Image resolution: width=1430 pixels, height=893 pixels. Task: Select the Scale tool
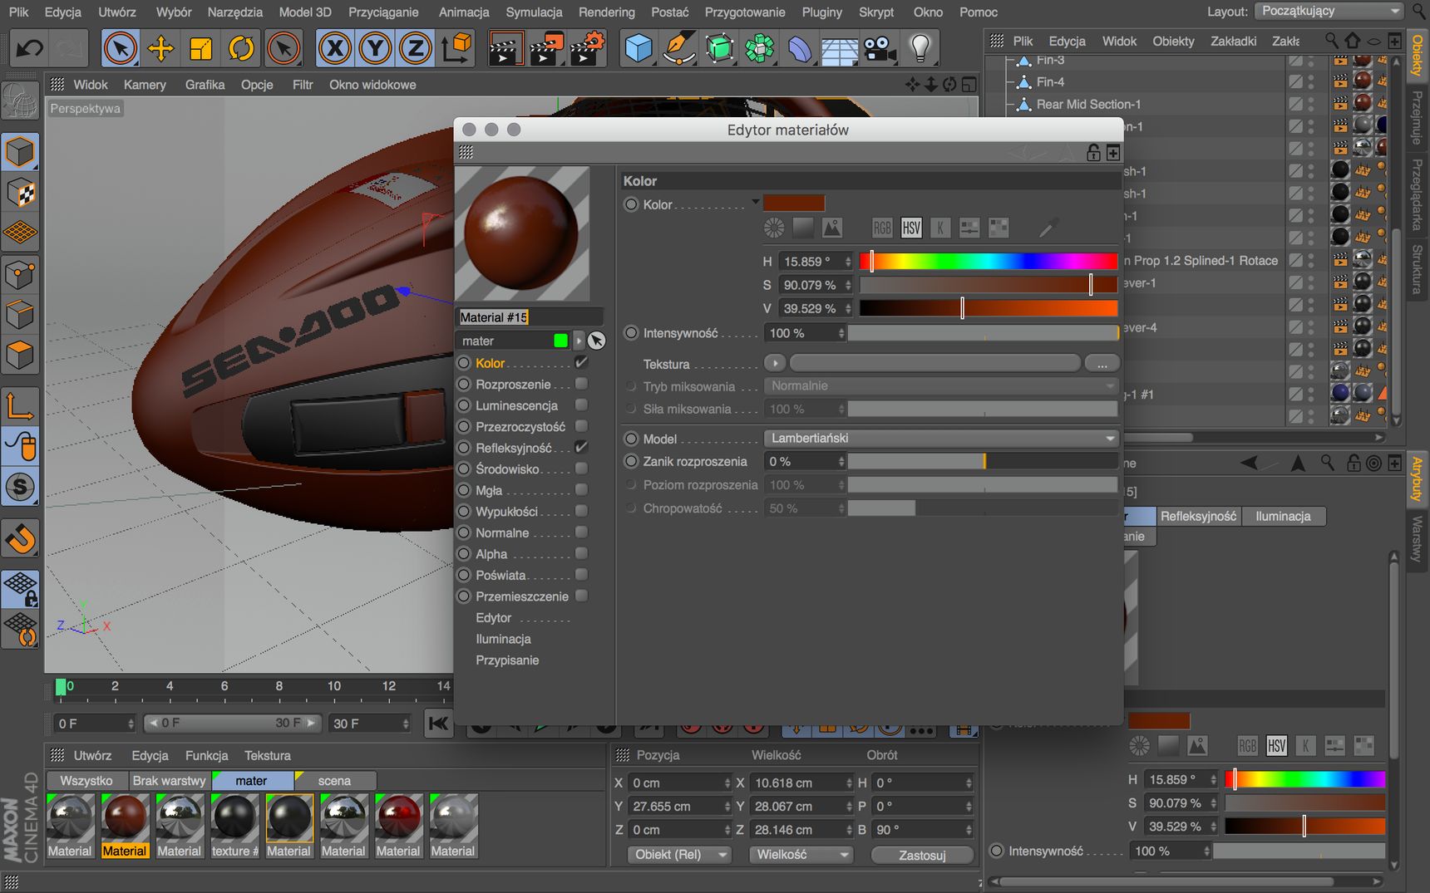coord(200,48)
